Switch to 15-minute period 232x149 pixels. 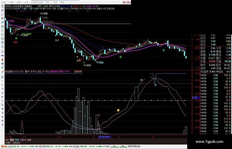click(2, 89)
